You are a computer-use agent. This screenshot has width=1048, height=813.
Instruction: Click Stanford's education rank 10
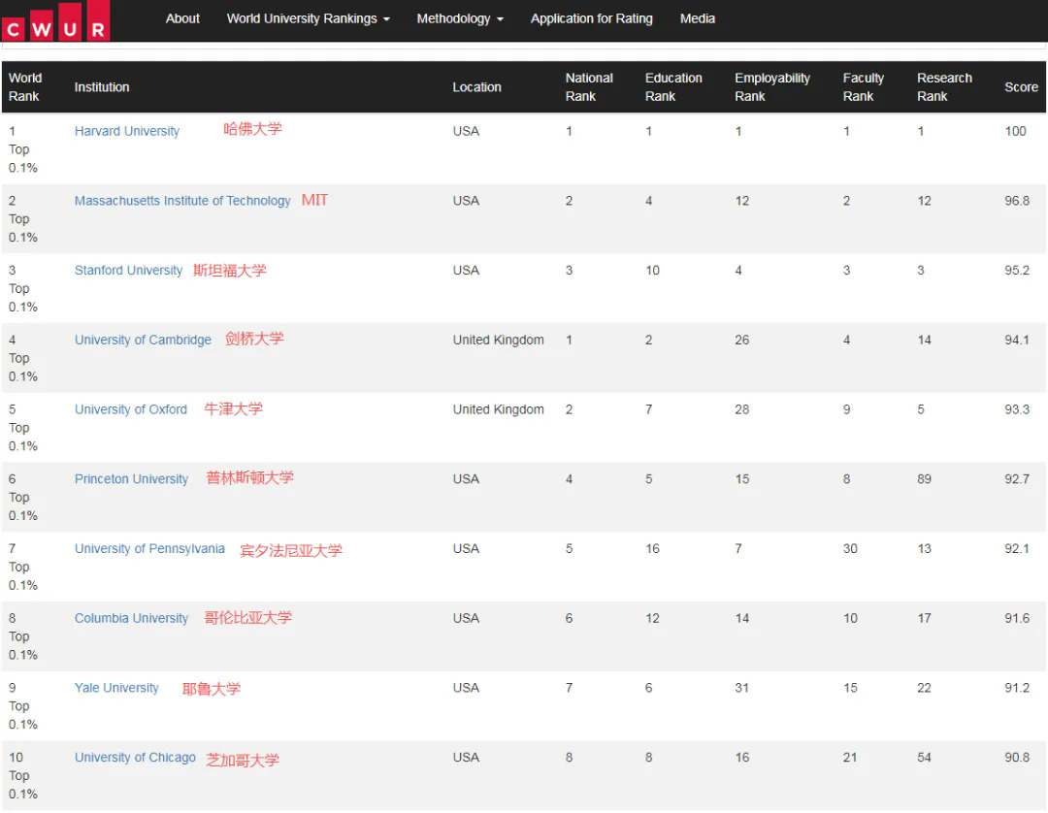pyautogui.click(x=652, y=270)
